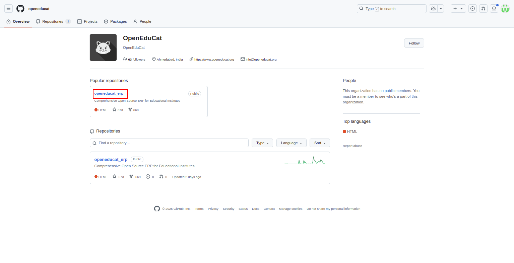
Task: Click Manage cookies in footer
Action: [291, 209]
